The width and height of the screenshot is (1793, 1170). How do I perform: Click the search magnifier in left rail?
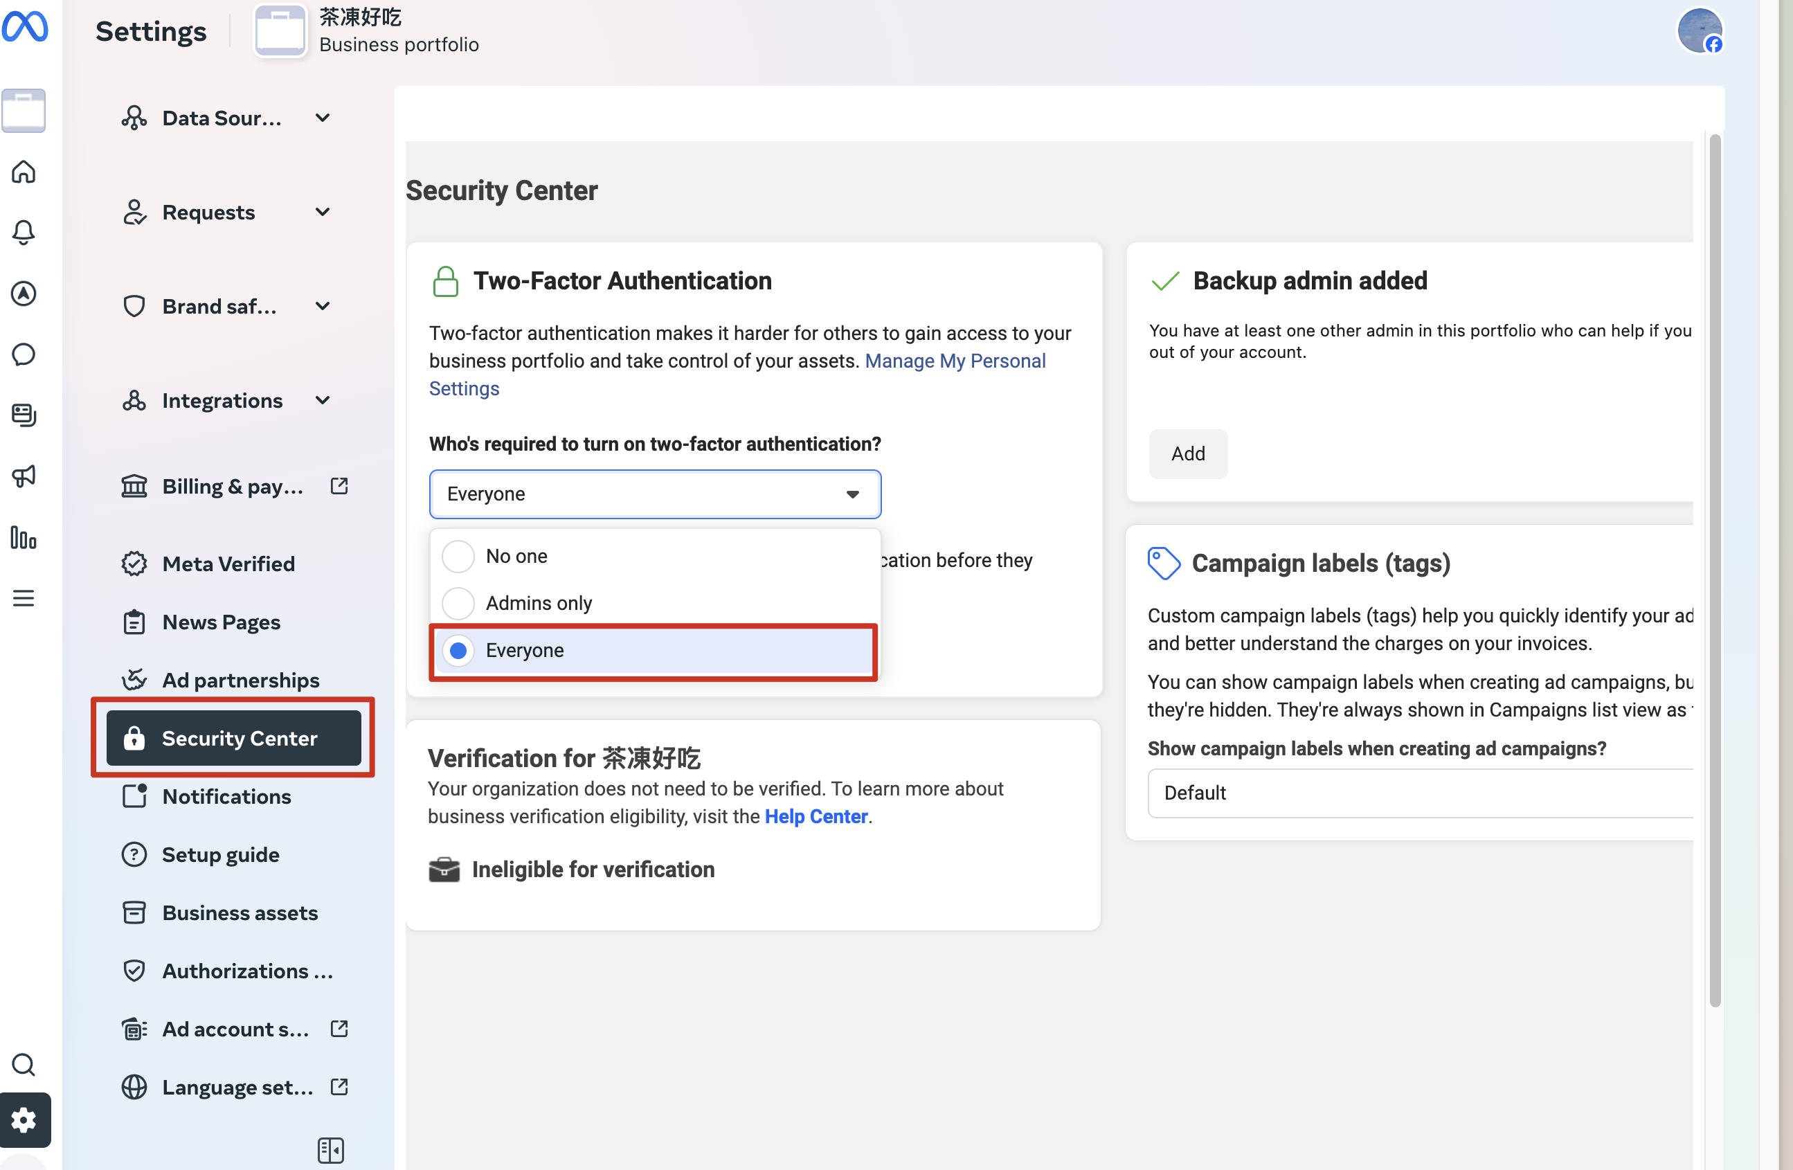coord(24,1065)
